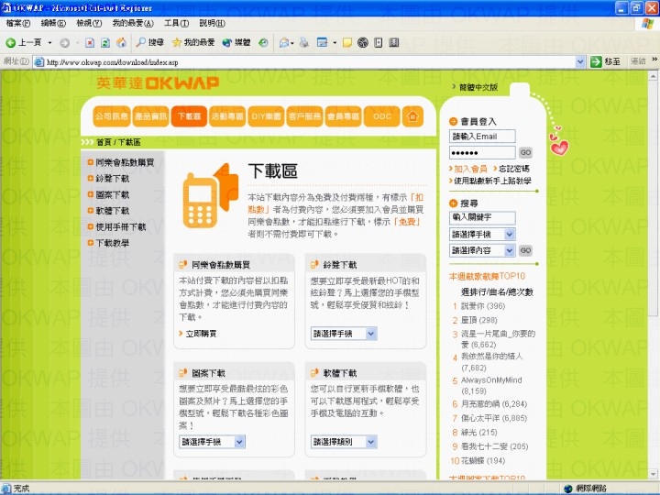Open the 說明(H) menu
This screenshot has width=660, height=495.
[212, 23]
